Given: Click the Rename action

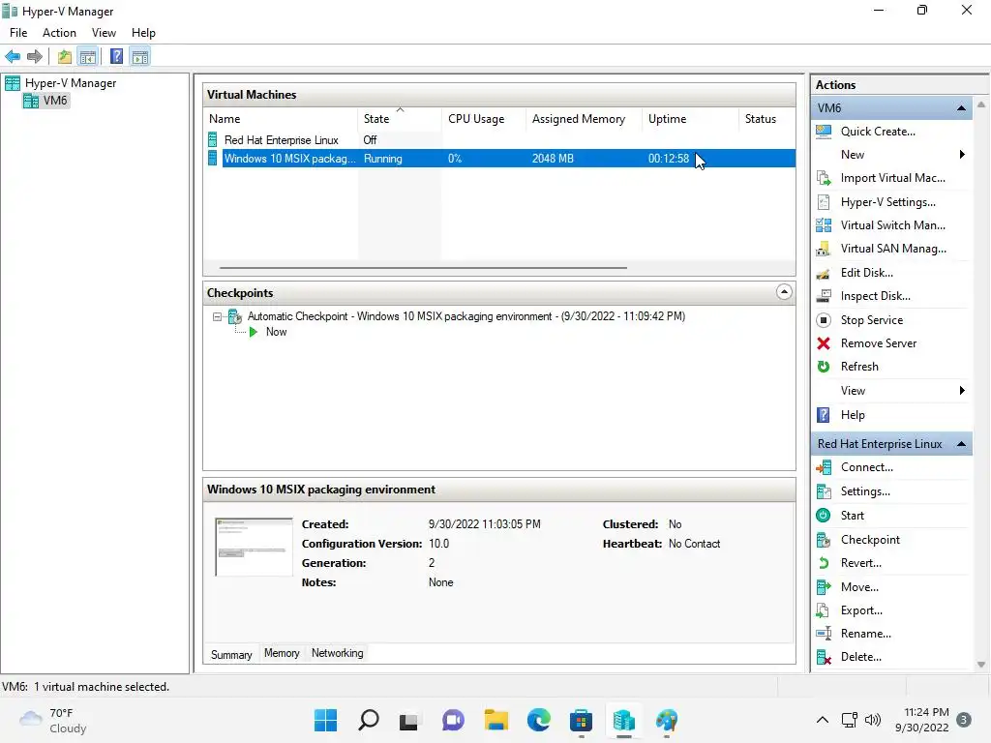Looking at the screenshot, I should click(866, 634).
